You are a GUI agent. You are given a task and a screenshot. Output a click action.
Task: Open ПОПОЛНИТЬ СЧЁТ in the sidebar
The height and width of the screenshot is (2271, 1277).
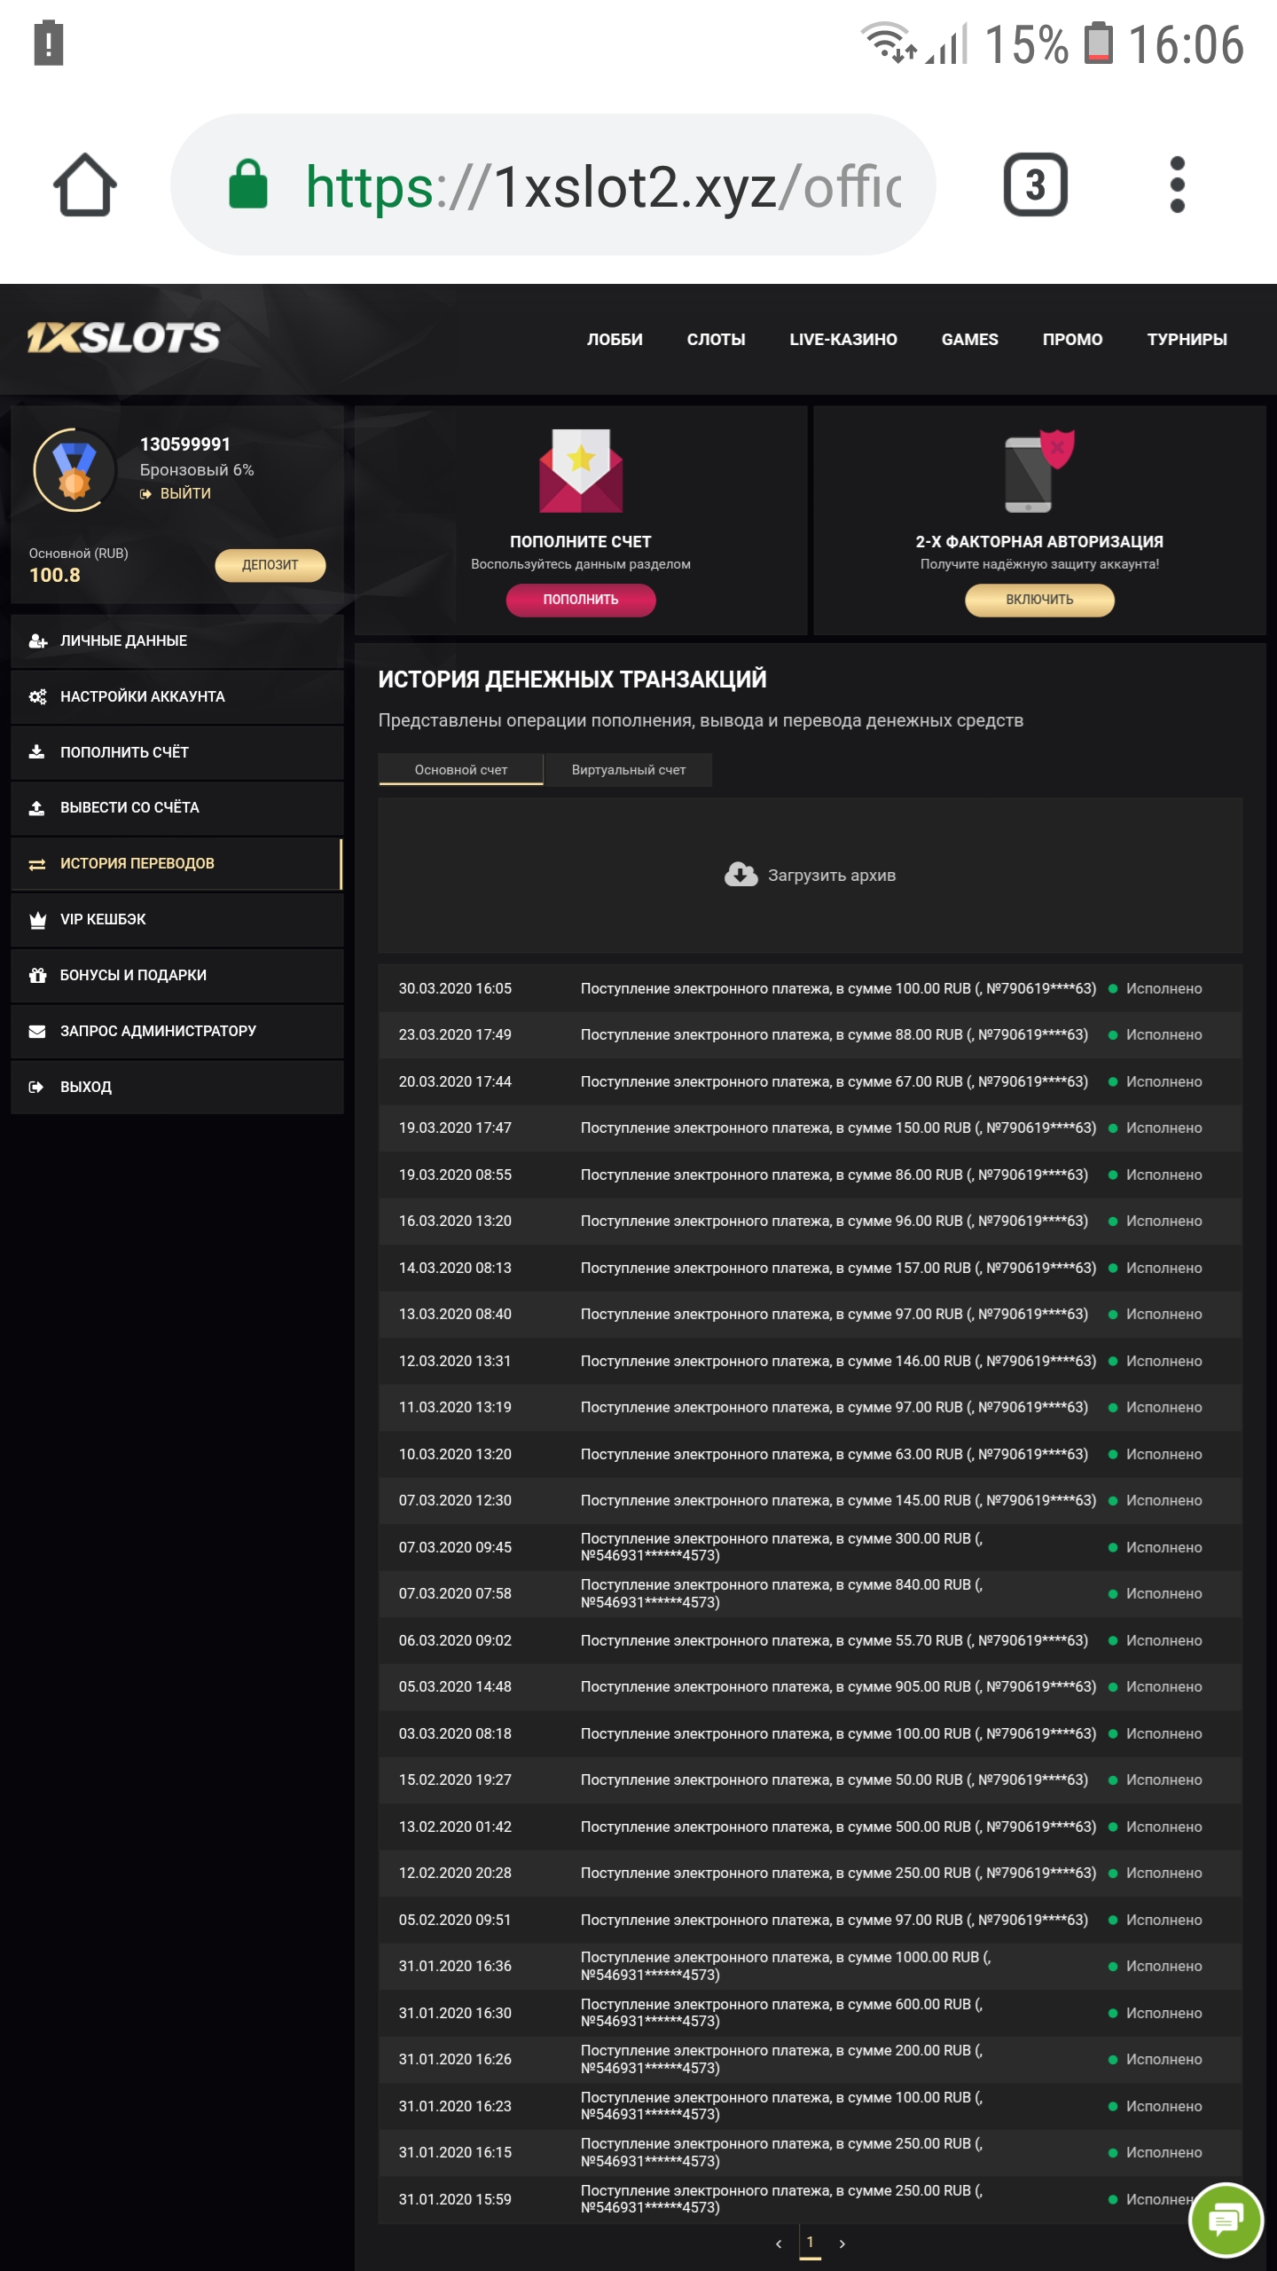coord(177,753)
